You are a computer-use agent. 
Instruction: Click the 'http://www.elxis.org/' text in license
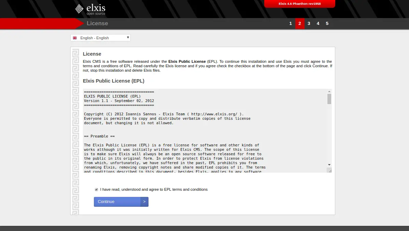point(214,114)
